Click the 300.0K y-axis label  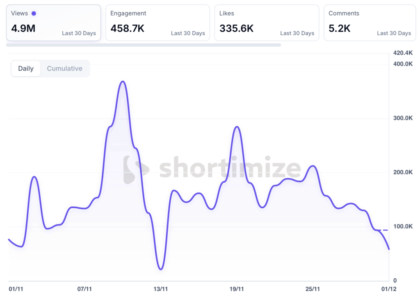point(403,118)
